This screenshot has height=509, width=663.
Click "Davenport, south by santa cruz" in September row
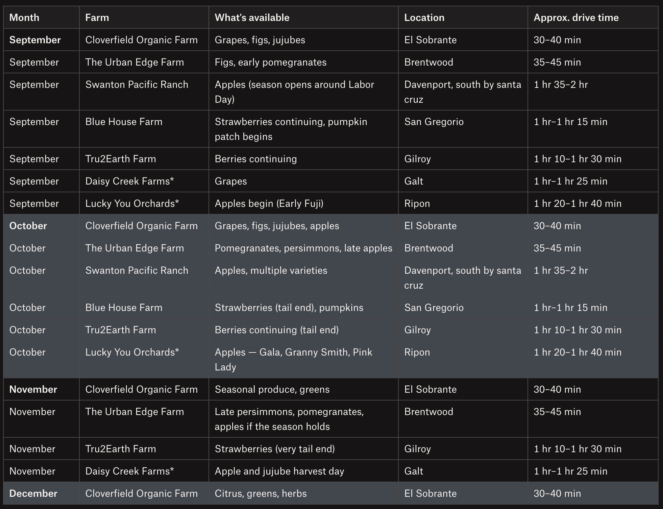click(x=463, y=92)
